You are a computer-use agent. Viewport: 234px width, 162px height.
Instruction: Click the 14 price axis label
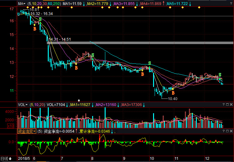tap(12, 48)
